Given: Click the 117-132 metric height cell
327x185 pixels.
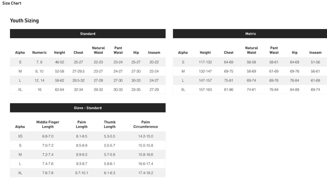Looking at the screenshot, I should tap(205, 62).
